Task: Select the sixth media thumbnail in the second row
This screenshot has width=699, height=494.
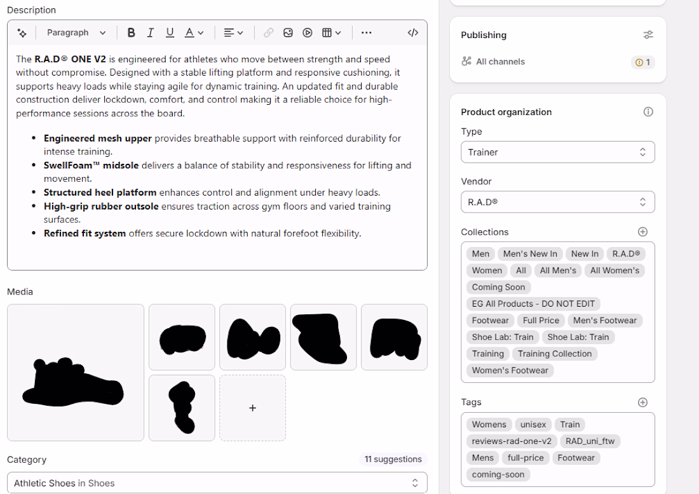Action: point(182,408)
